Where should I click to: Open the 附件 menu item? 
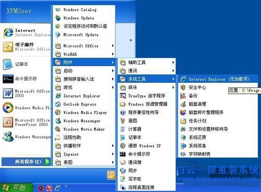coord(84,62)
